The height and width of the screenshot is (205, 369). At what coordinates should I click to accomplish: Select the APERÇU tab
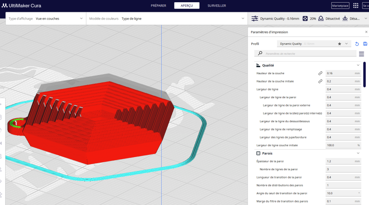187,6
